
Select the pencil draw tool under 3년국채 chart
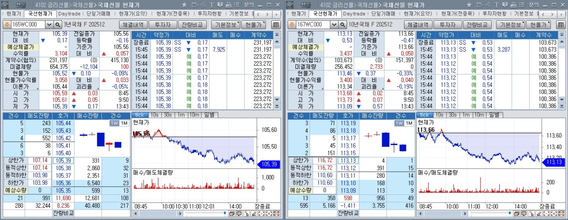coord(254,213)
